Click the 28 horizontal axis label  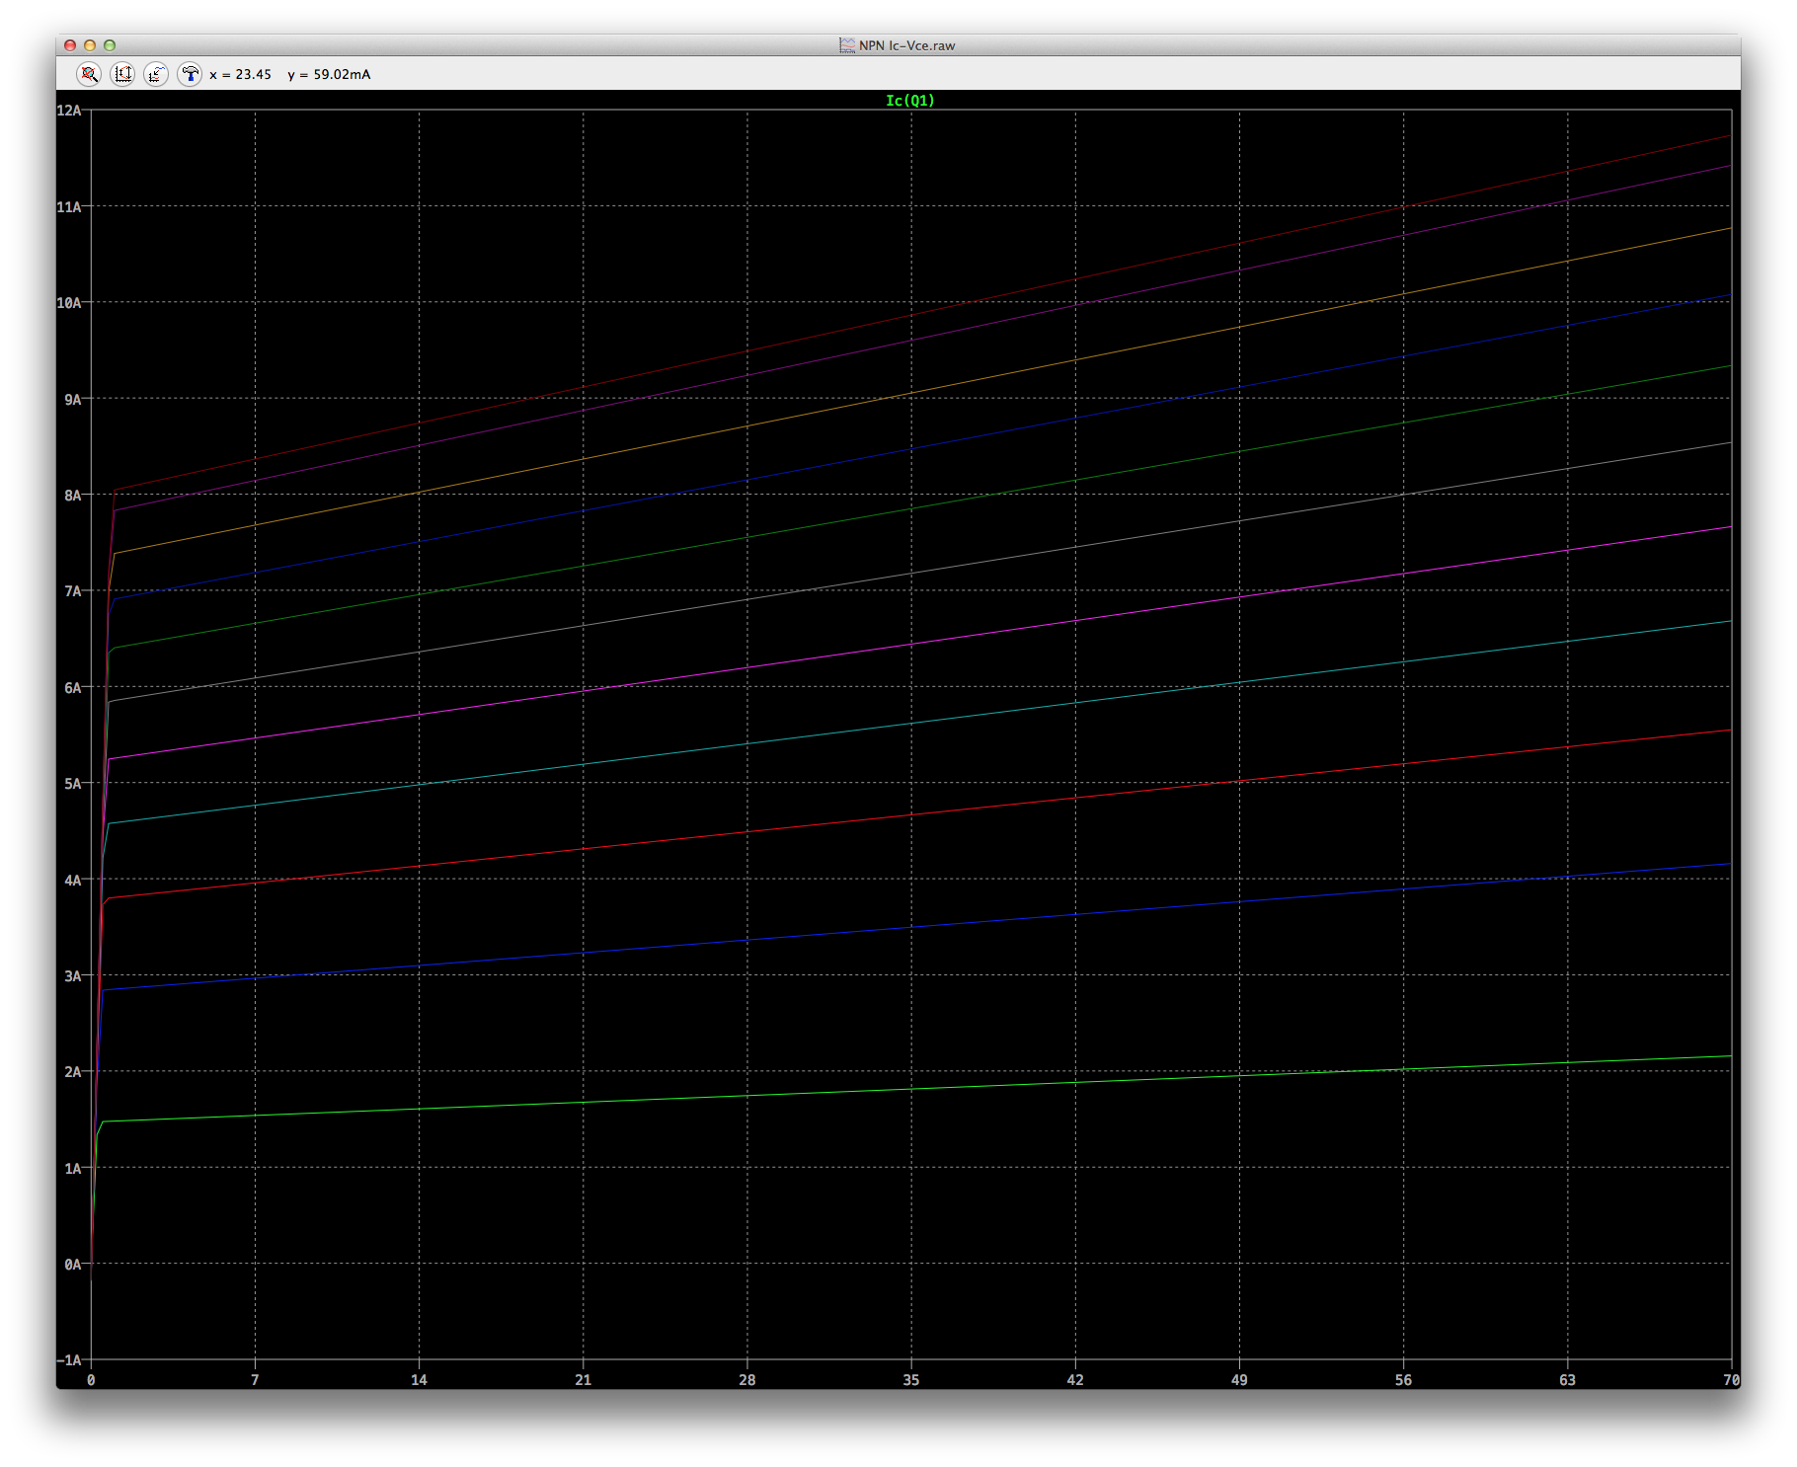click(x=747, y=1380)
